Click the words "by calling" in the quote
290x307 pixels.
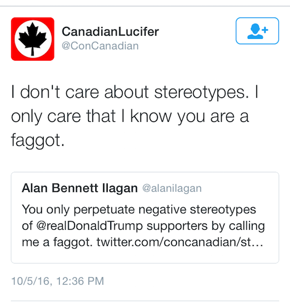click(x=238, y=227)
